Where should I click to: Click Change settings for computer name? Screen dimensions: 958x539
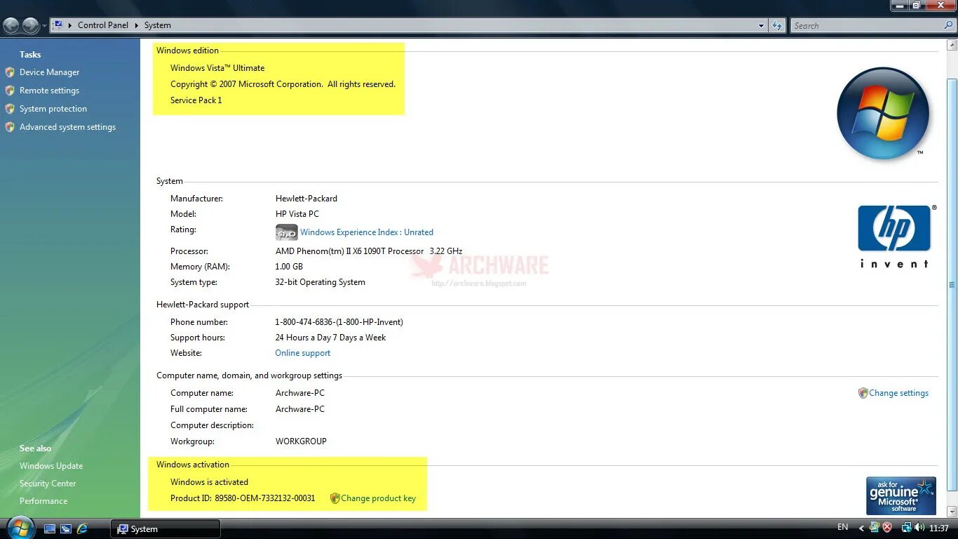tap(898, 393)
